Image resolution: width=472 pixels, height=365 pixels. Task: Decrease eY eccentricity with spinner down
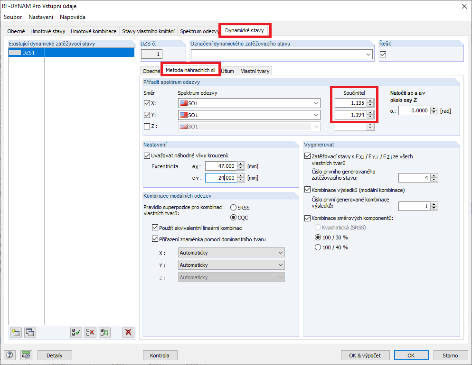[x=241, y=180]
